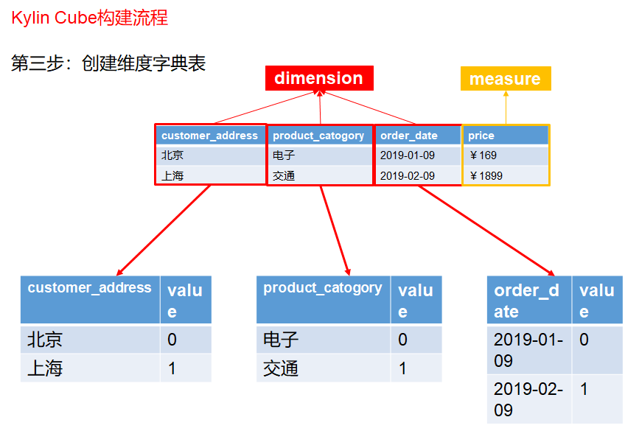Viewport: 625px width, 431px height.
Task: Select the '¥1899' price cell
Action: point(486,175)
